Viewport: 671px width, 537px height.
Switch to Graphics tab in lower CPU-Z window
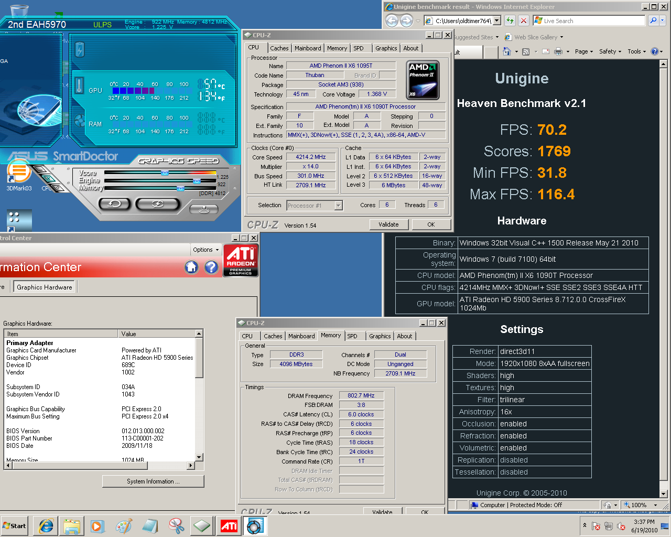(x=380, y=336)
